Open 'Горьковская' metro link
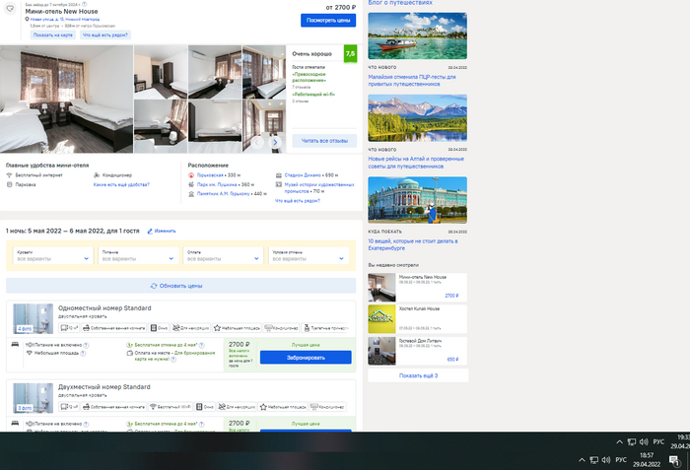This screenshot has height=470, width=690. coord(210,175)
